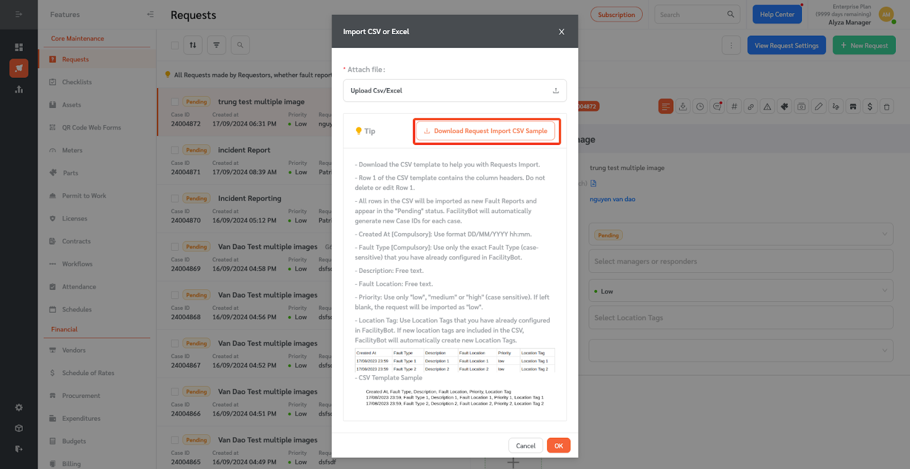The height and width of the screenshot is (469, 910).
Task: Click the sort arrows icon above requests list
Action: coord(193,45)
